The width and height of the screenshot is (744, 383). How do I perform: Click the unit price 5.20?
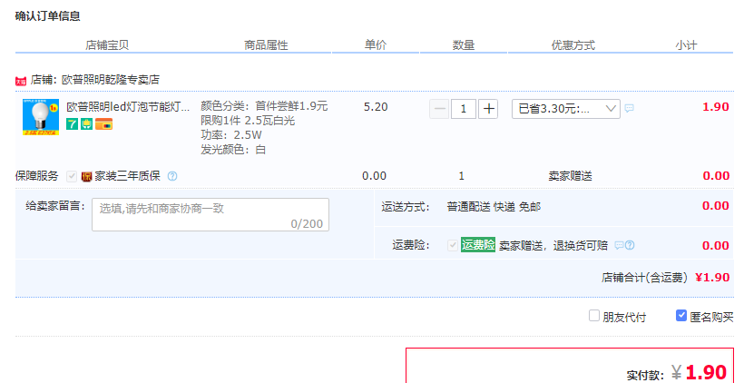pos(376,107)
